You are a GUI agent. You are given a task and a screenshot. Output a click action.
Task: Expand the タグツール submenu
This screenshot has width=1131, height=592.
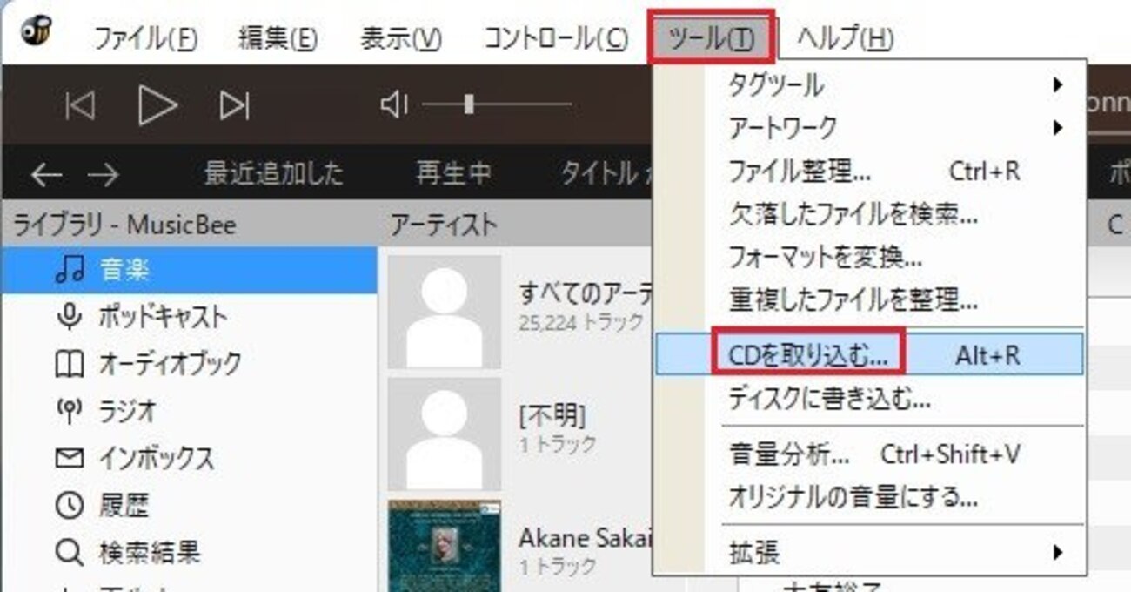(870, 85)
